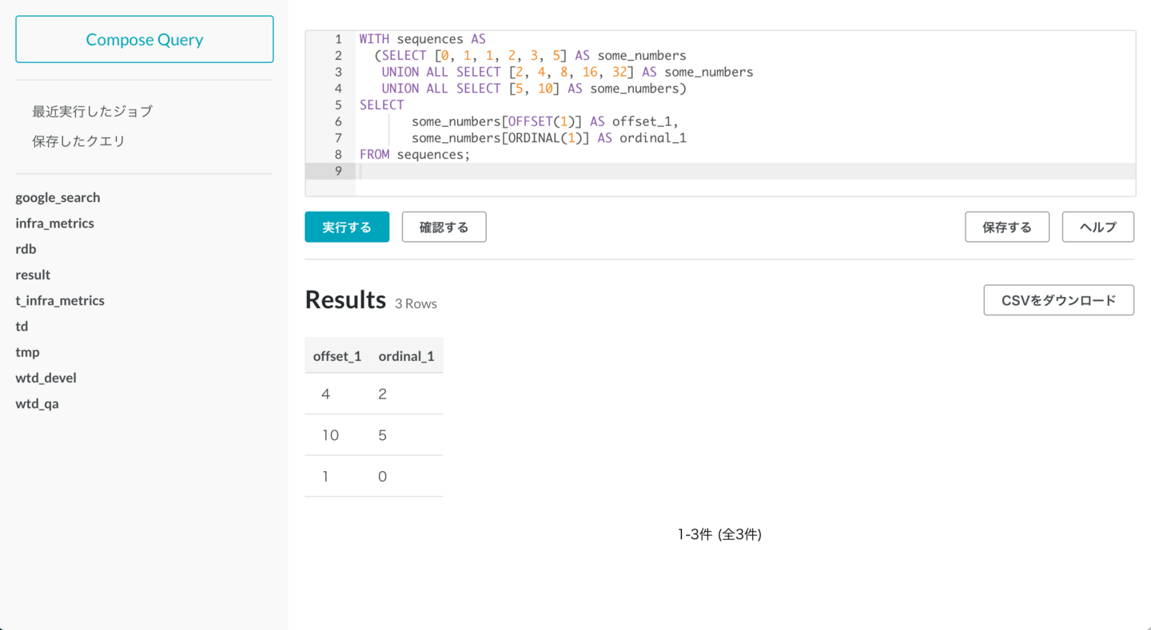Open 保存したクエリ in sidebar
The width and height of the screenshot is (1151, 630).
pyautogui.click(x=78, y=141)
